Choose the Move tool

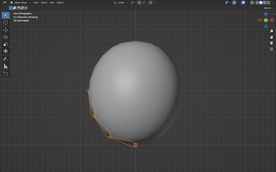tap(6, 30)
